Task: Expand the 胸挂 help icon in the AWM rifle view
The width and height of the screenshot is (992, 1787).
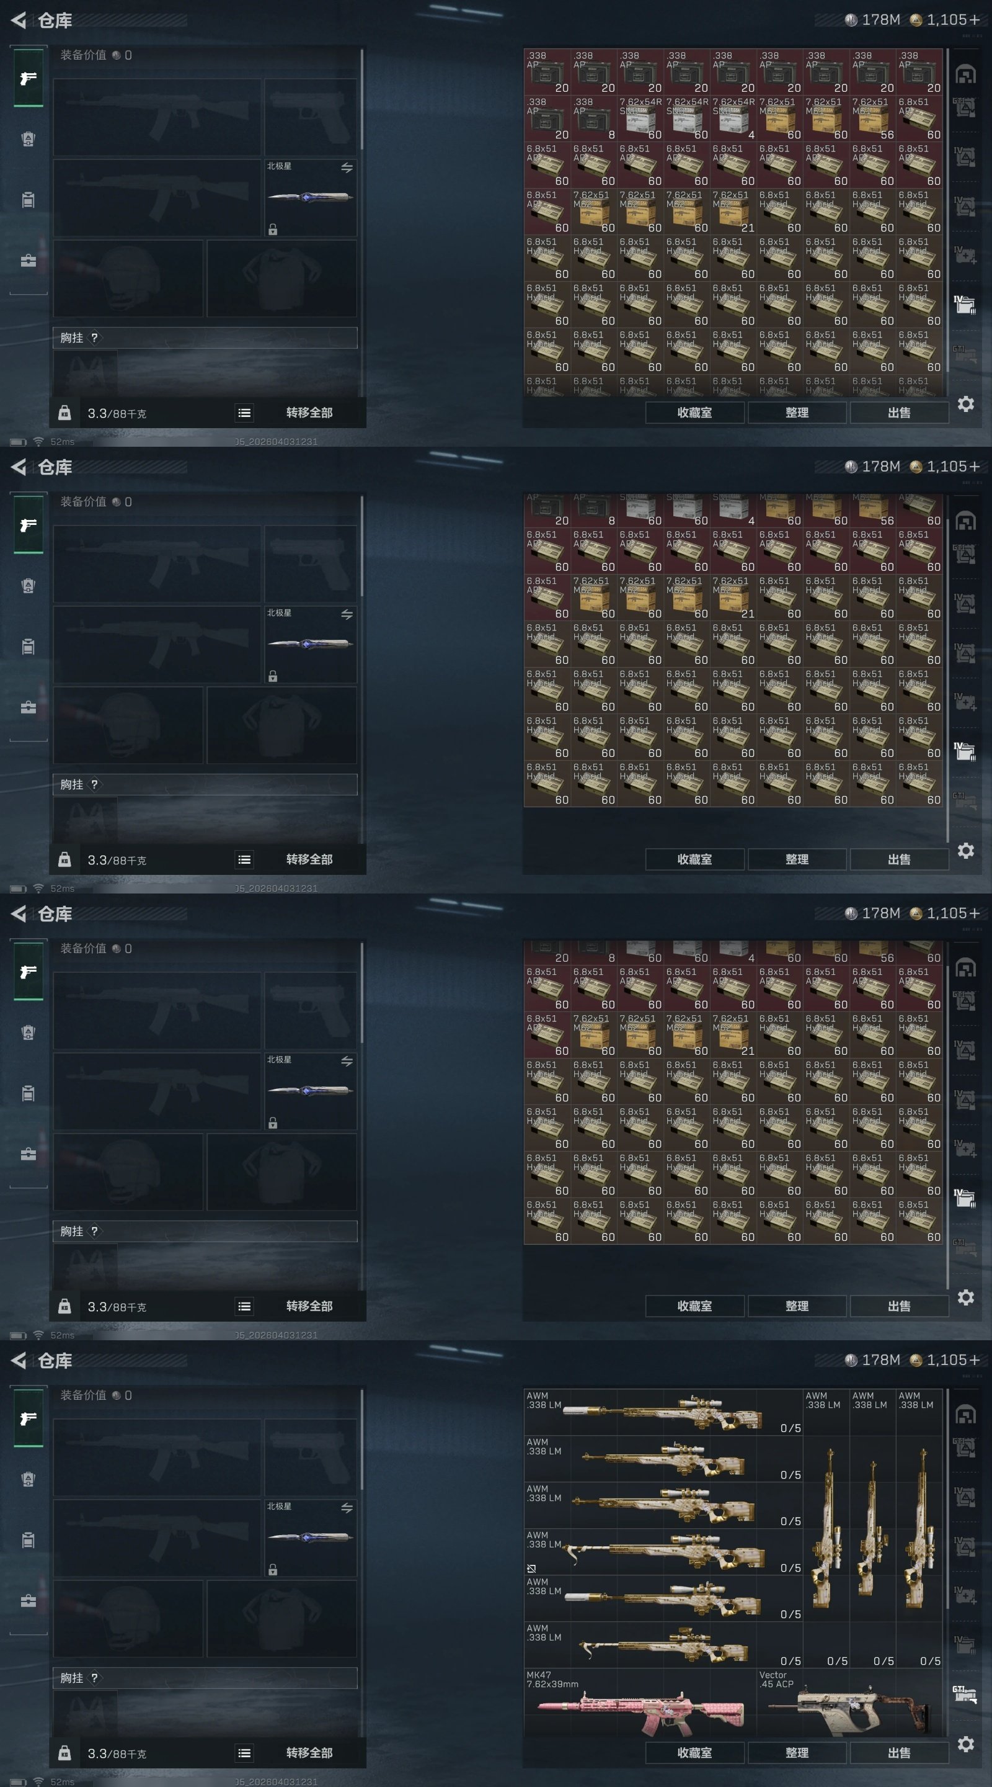Action: click(x=94, y=1677)
